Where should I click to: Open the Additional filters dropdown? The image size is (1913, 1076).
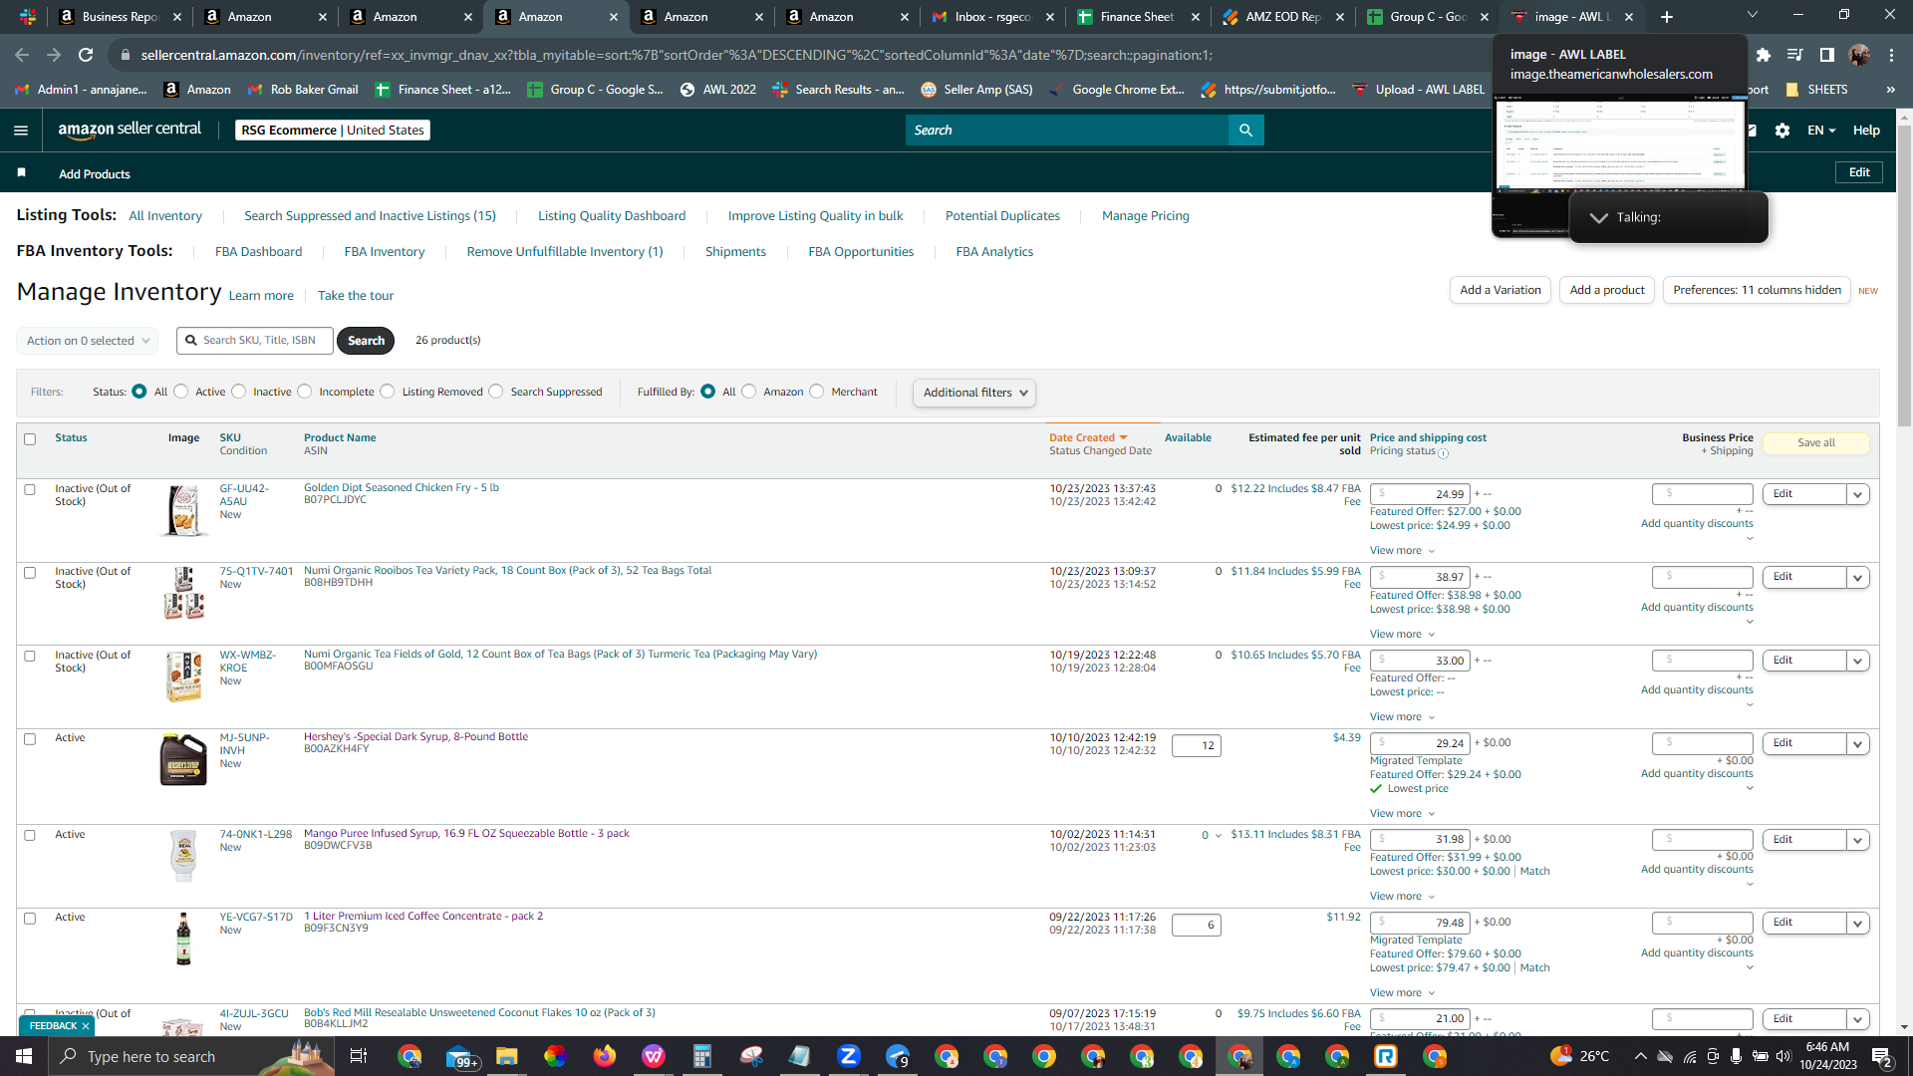pos(973,393)
